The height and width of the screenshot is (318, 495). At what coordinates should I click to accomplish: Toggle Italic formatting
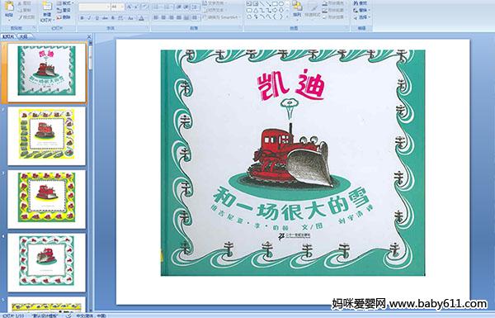pyautogui.click(x=89, y=18)
